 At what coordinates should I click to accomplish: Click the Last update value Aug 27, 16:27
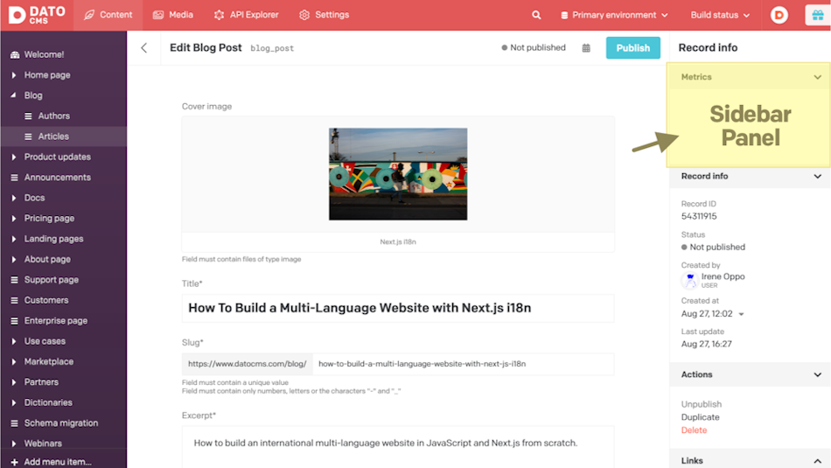707,344
